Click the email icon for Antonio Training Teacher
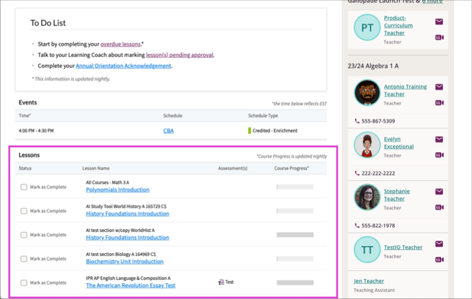The height and width of the screenshot is (299, 472). [439, 87]
